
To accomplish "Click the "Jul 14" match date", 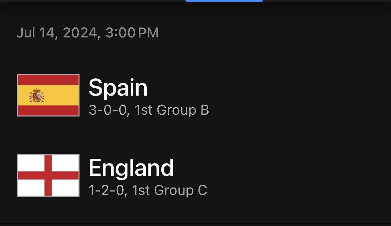I will (35, 33).
